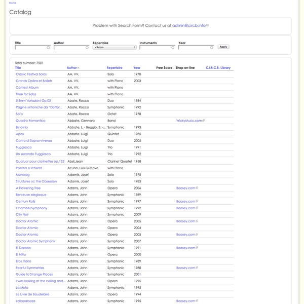Click autocomplete circle icon in Author field
Image resolution: width=304 pixels, height=304 pixels.
87,48
